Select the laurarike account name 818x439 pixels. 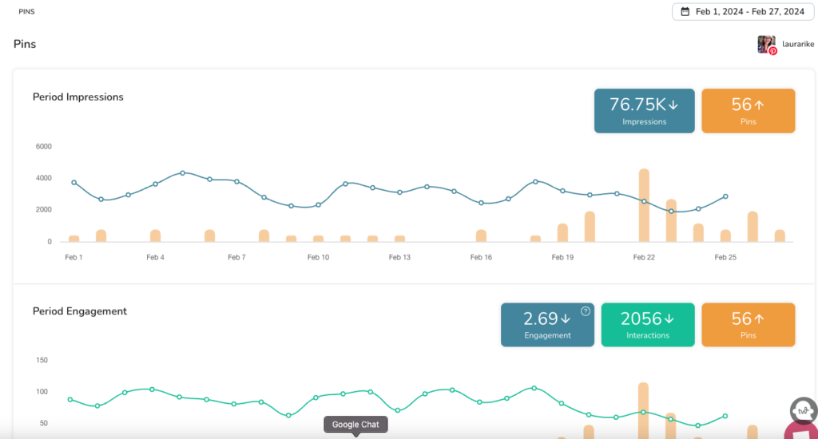click(798, 45)
